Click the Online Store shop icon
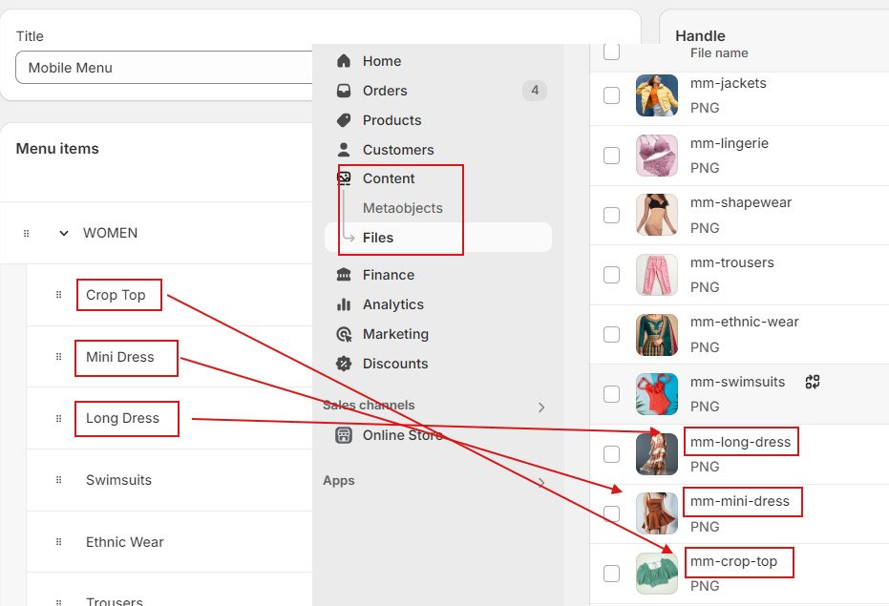 pyautogui.click(x=344, y=435)
